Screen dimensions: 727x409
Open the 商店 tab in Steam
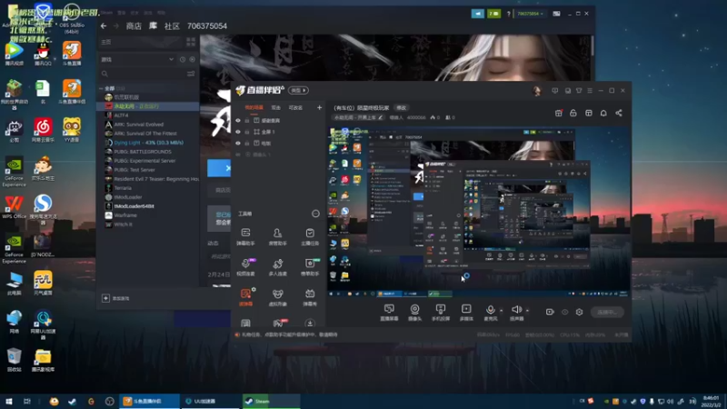(x=134, y=26)
